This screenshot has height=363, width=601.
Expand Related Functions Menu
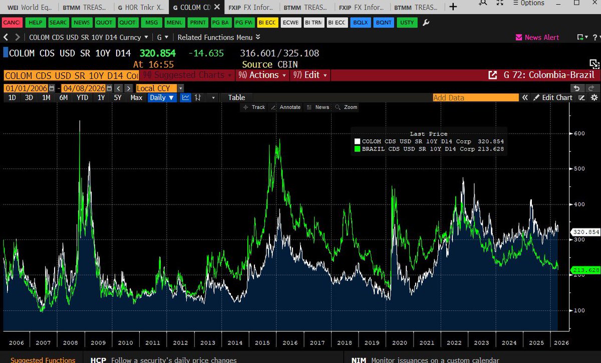point(219,37)
